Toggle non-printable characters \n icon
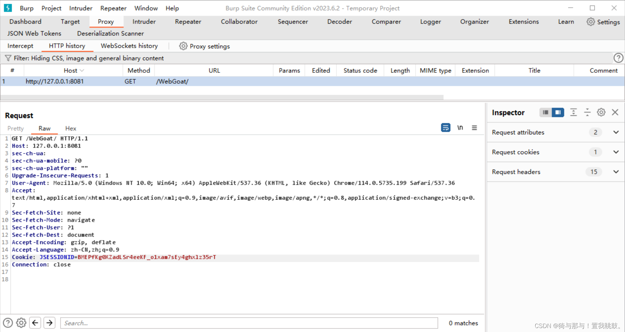 pos(460,127)
